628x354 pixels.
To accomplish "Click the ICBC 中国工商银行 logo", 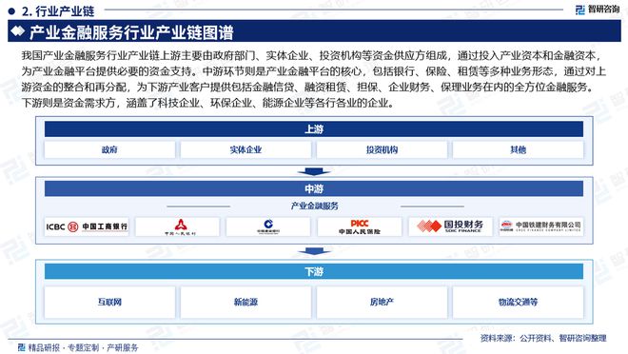I will coord(87,226).
